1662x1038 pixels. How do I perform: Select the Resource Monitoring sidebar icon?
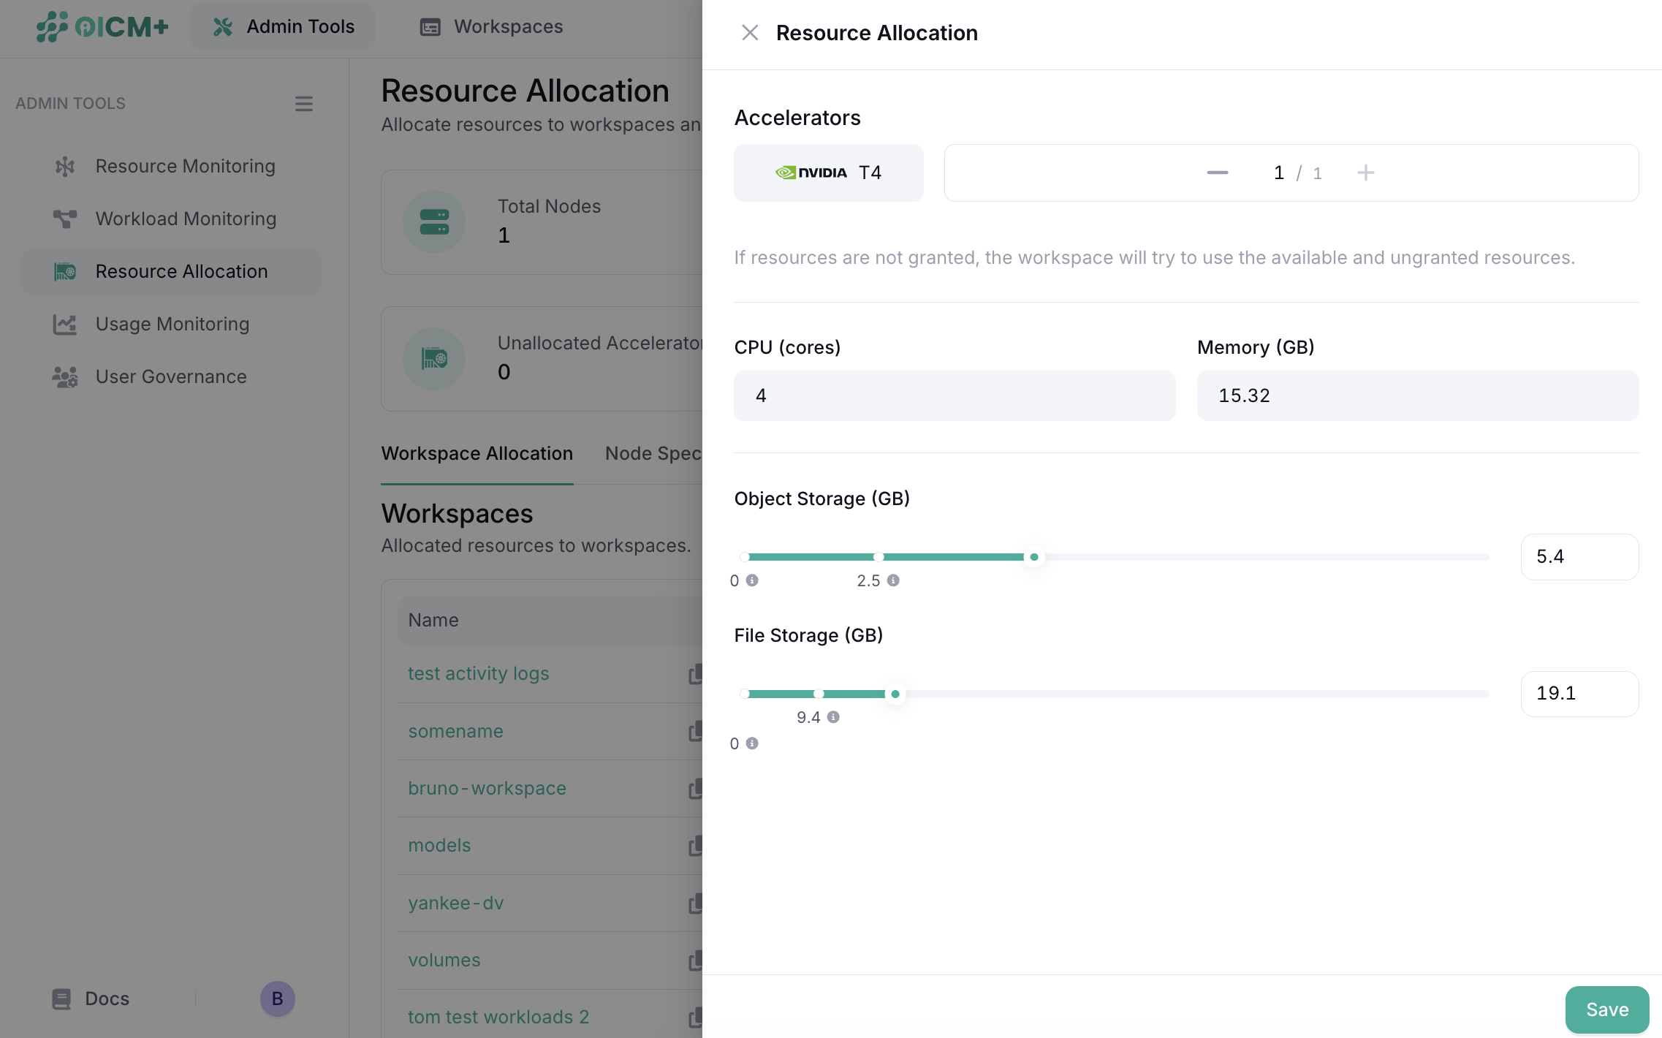[x=65, y=166]
